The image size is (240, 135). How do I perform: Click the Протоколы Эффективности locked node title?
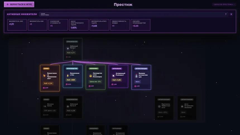coord(166,106)
